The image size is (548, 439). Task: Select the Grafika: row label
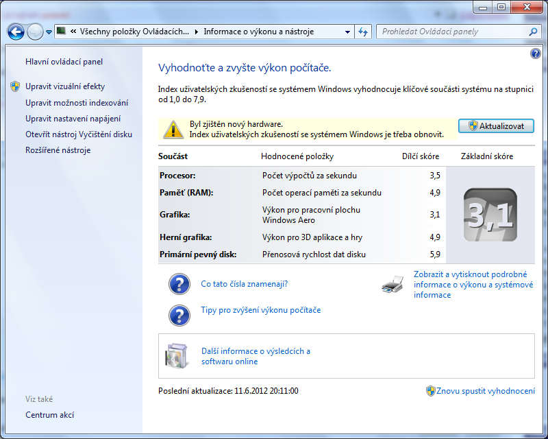click(x=175, y=215)
